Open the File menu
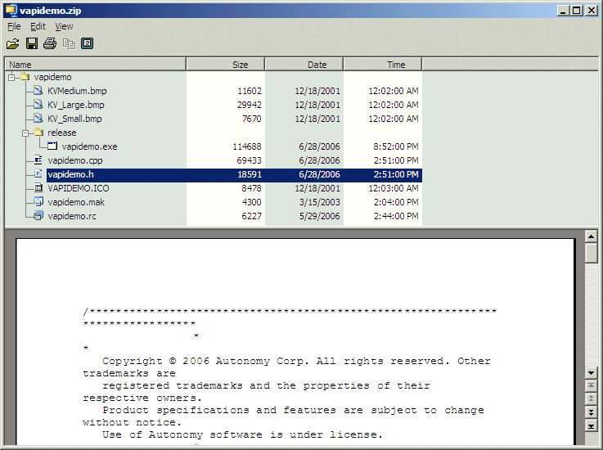The height and width of the screenshot is (450, 603). pyautogui.click(x=14, y=26)
